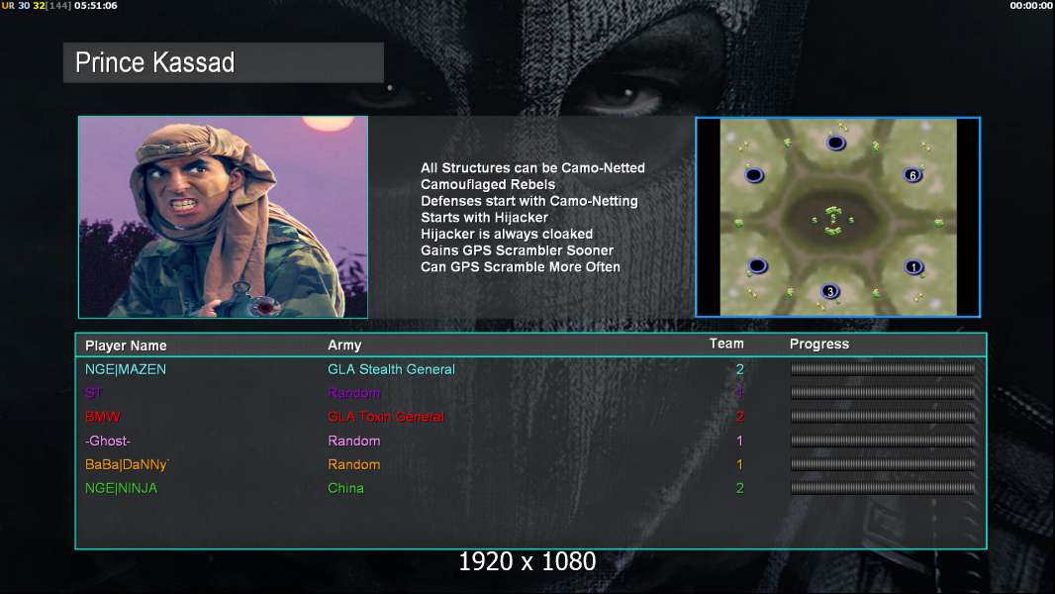Click BaBa|DaNNy` progress bar
1055x594 pixels.
click(883, 464)
